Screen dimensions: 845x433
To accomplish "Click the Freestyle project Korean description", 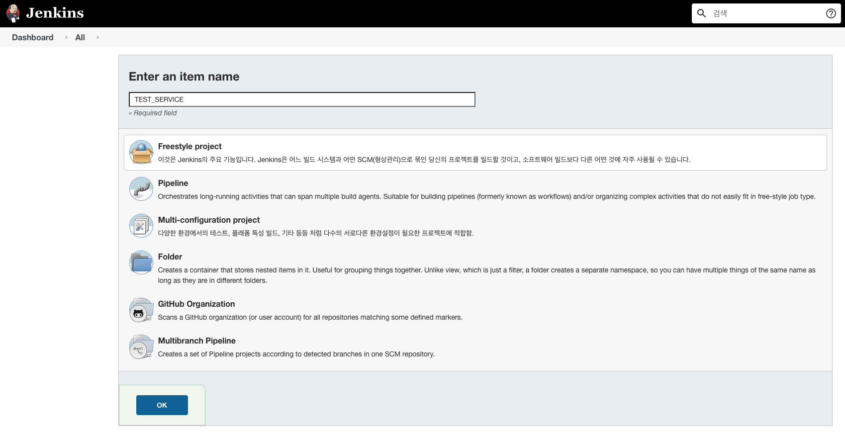I will point(424,160).
